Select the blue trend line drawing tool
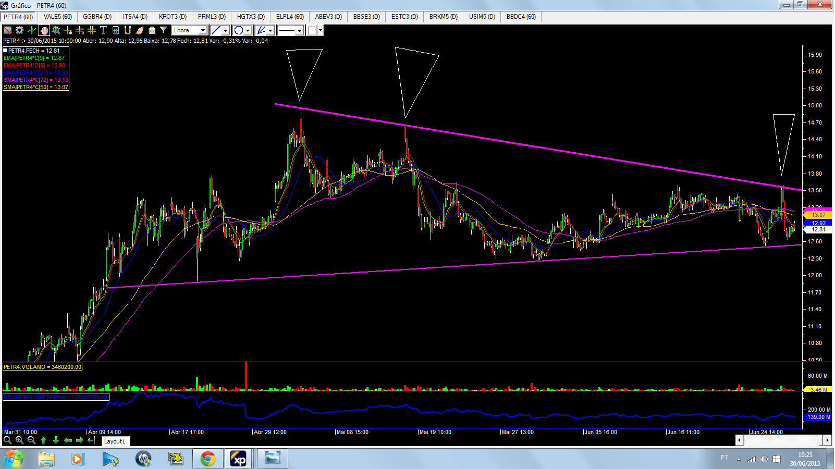The width and height of the screenshot is (835, 469). 216,30
